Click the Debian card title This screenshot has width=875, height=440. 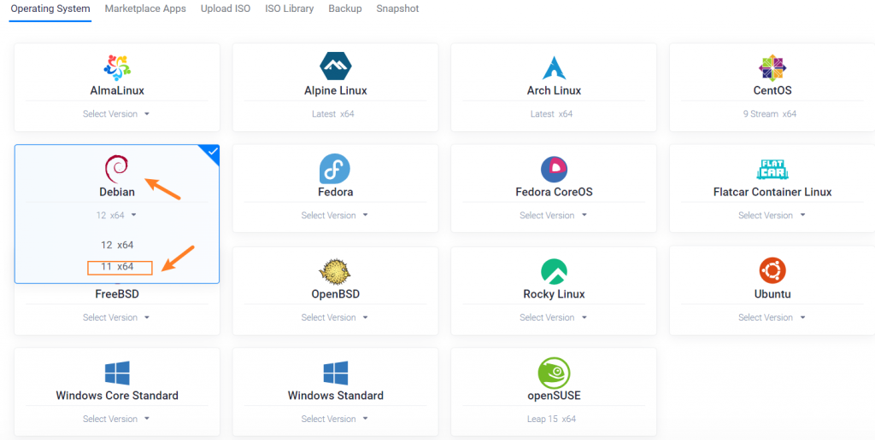[117, 192]
